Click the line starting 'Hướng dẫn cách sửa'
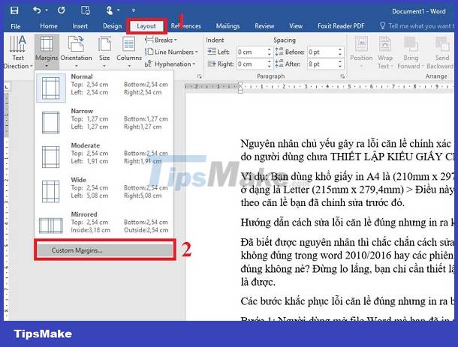The height and width of the screenshot is (347, 458). pyautogui.click(x=348, y=223)
